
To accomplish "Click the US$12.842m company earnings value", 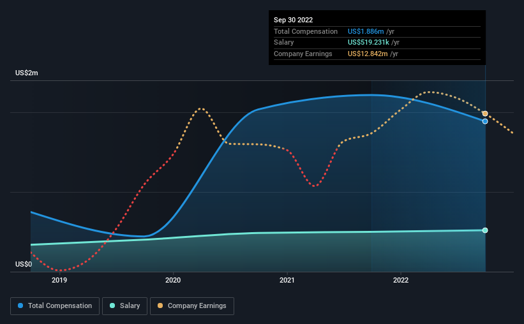I will [368, 54].
